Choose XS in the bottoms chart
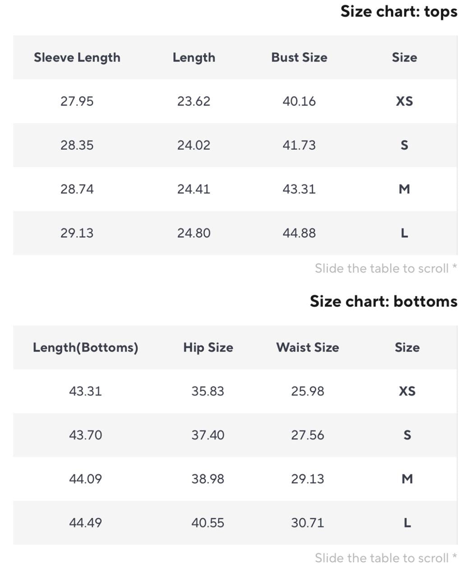471x577 pixels. [407, 391]
